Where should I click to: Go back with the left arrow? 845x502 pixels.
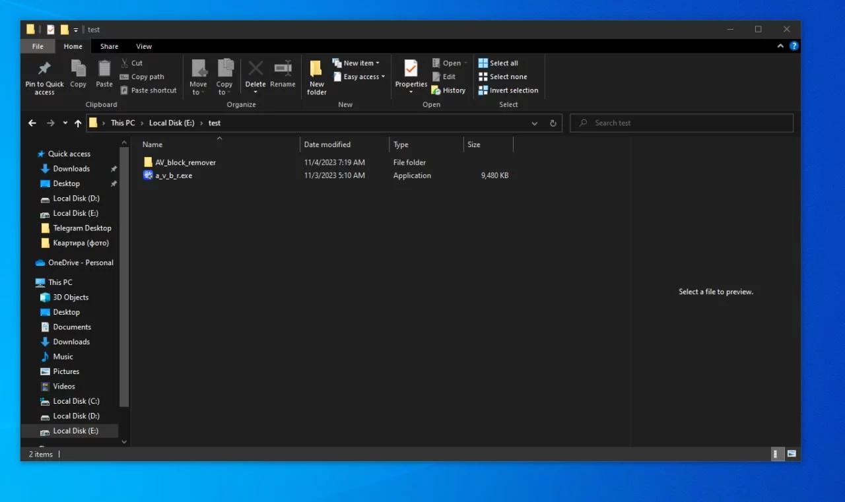pos(32,123)
